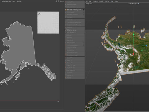Stop Interactive Mapping
Image resolution: width=149 pixels, height=112 pixels.
tap(75, 25)
